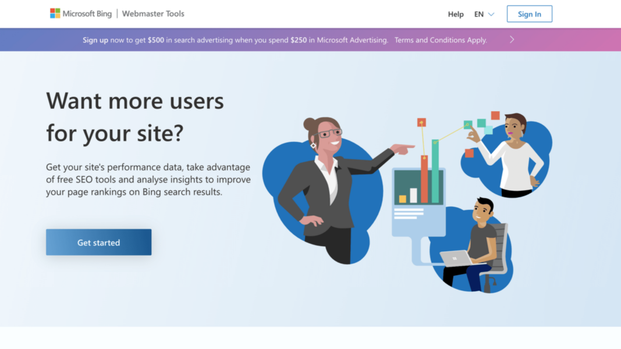The image size is (621, 349).
Task: Click the Get started button
Action: tap(98, 242)
